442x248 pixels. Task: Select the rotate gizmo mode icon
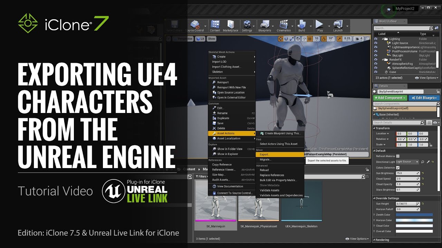tap(286, 39)
